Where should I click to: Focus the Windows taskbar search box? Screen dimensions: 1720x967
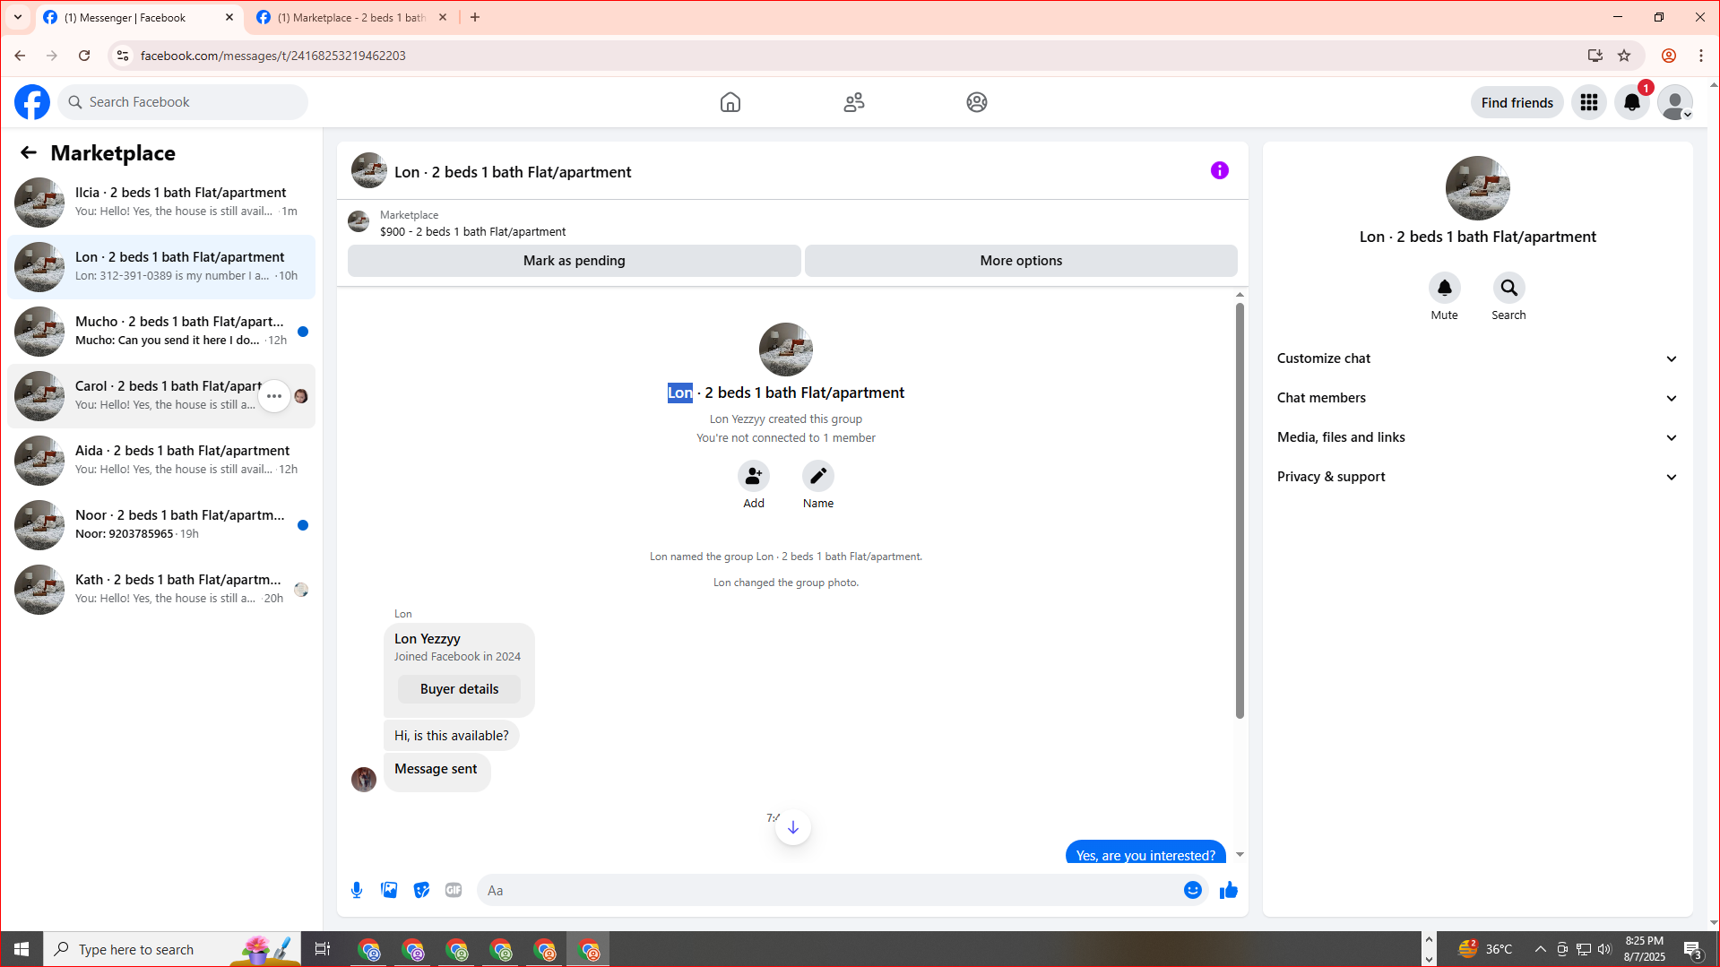172,949
